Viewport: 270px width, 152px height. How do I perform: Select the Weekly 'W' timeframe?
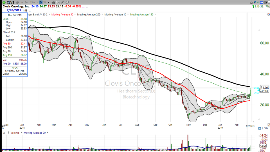45,3
